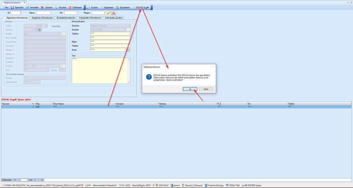The width and height of the screenshot is (353, 188).
Task: Click Nein in the Debitorenstamm dialog
Action: coord(206,89)
